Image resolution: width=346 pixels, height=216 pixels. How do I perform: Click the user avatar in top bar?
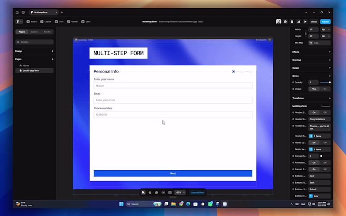tap(279, 22)
